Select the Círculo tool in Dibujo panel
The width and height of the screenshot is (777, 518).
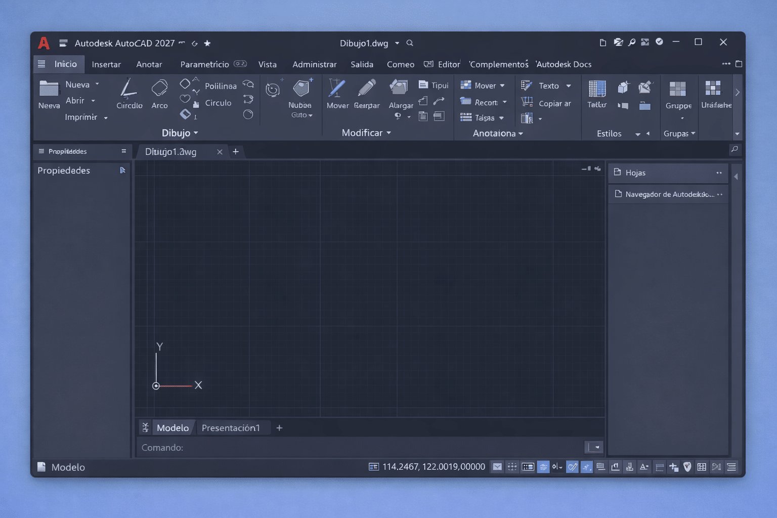[218, 103]
